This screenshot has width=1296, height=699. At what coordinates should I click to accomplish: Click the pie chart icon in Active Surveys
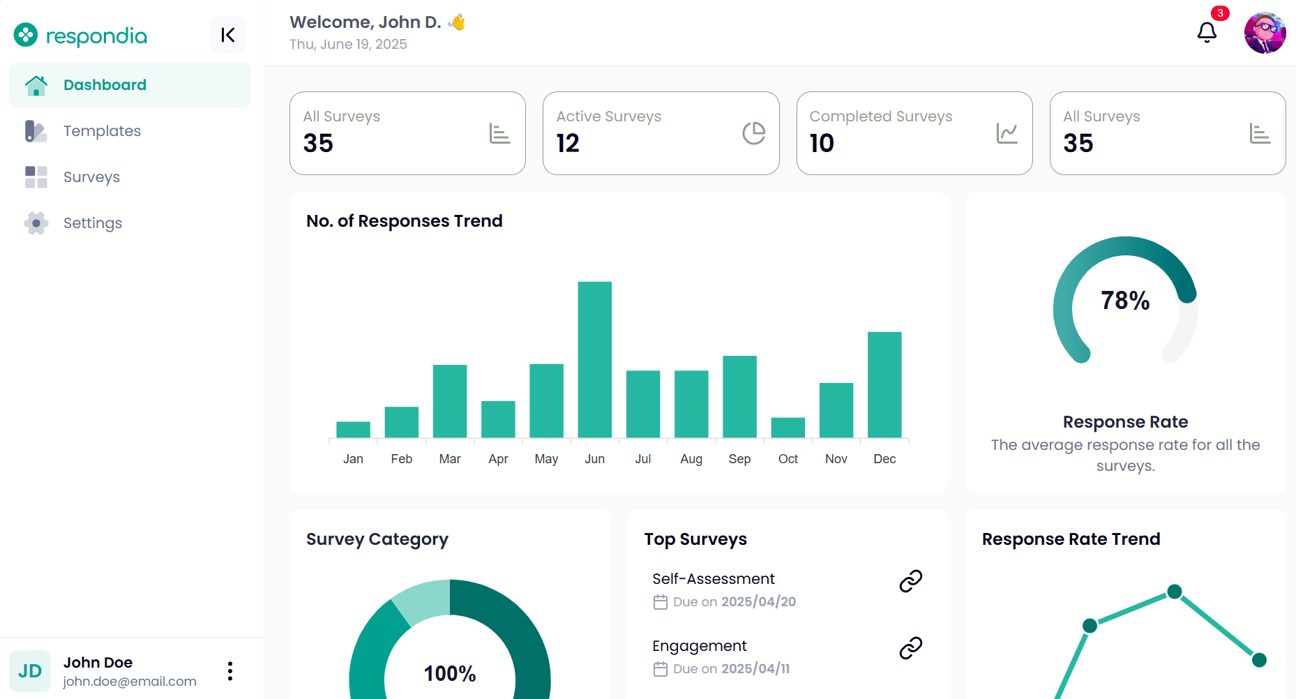(753, 133)
